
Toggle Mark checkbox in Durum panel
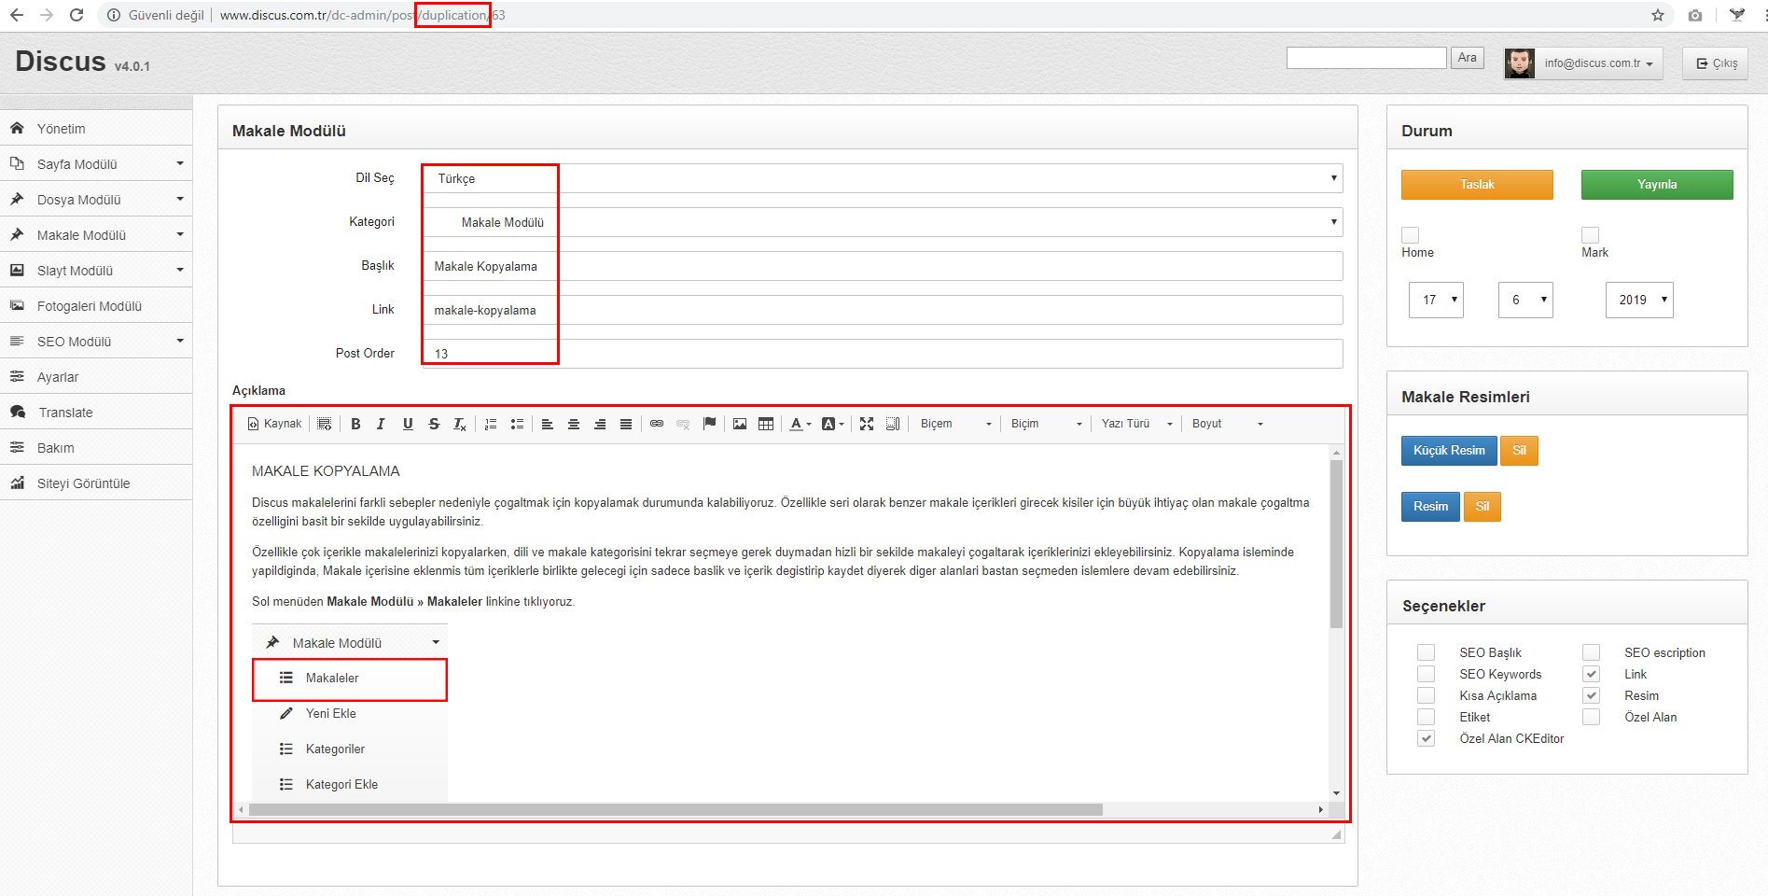(x=1591, y=235)
